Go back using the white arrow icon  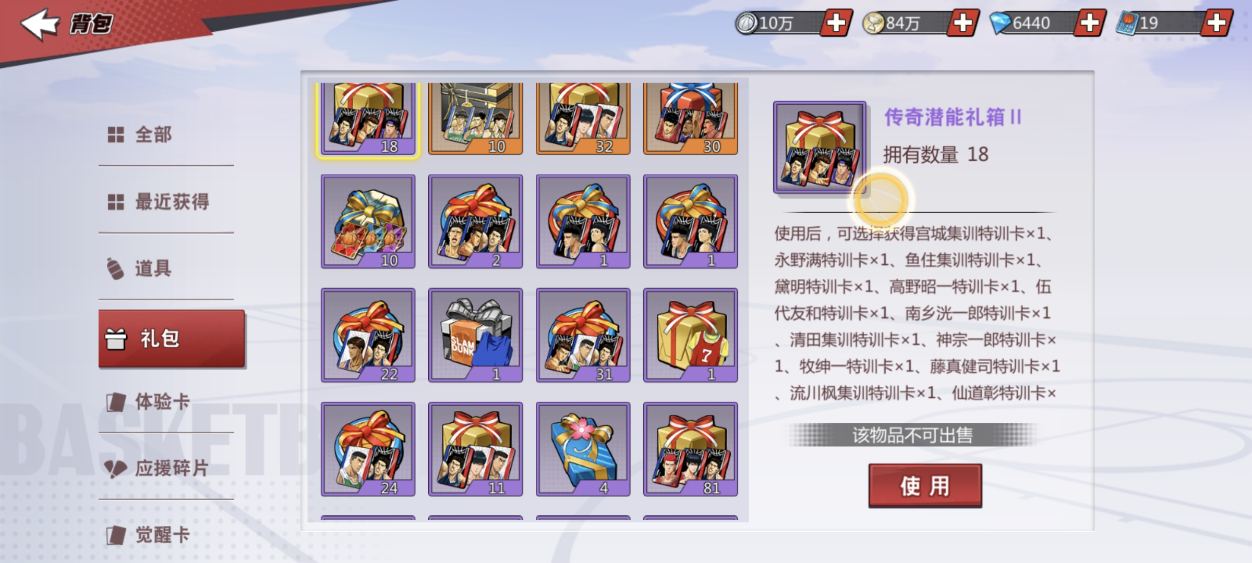coord(39,23)
